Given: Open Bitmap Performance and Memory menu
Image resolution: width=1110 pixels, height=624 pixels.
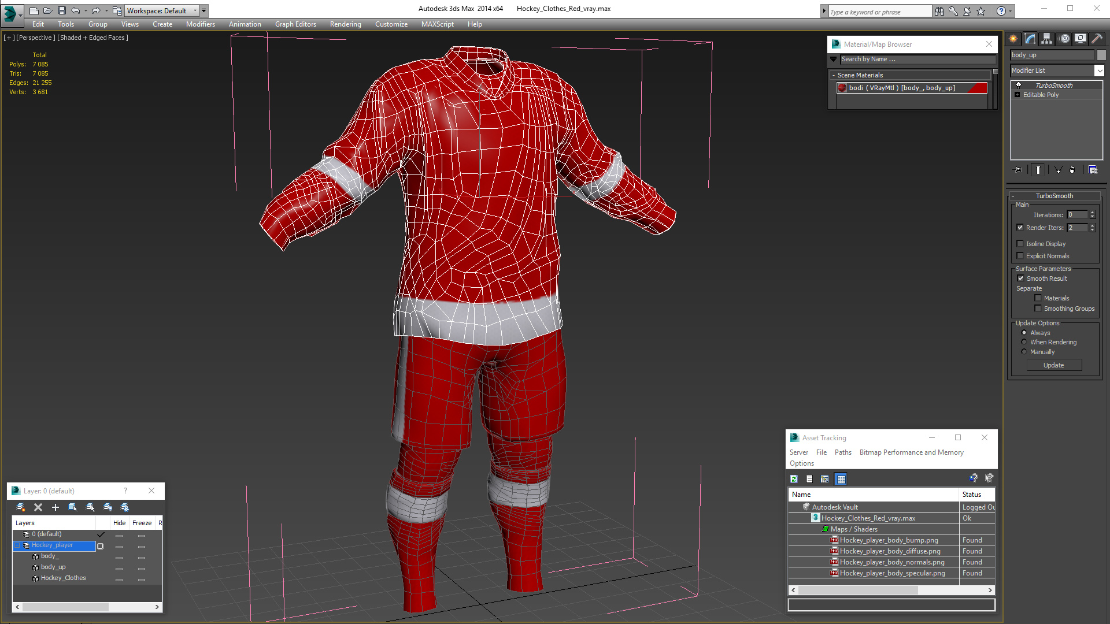Looking at the screenshot, I should (911, 452).
